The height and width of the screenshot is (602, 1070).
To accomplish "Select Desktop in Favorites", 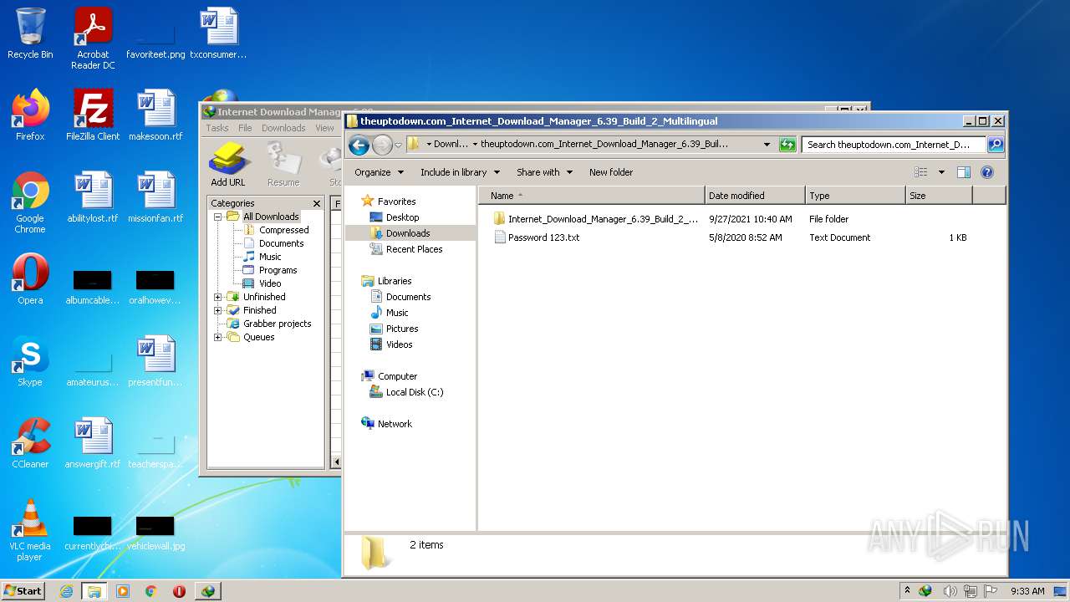I will tap(402, 217).
